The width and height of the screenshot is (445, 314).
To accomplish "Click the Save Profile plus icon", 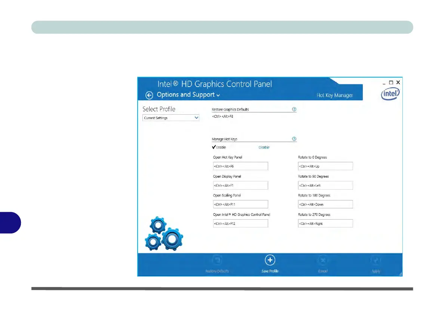I will point(270,260).
